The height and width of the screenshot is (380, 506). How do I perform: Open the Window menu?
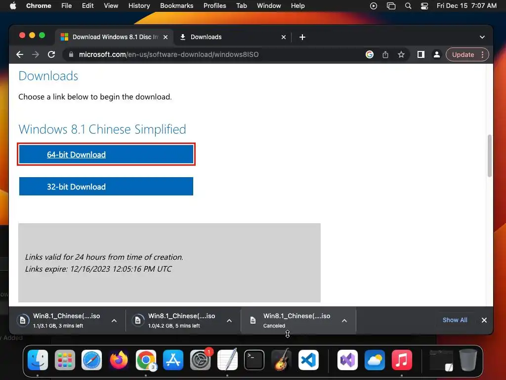click(269, 5)
